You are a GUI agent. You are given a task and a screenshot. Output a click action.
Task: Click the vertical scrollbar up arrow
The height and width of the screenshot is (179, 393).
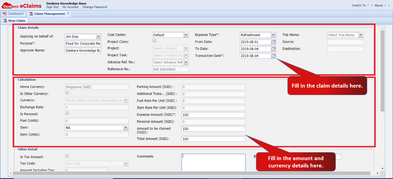coord(382,28)
